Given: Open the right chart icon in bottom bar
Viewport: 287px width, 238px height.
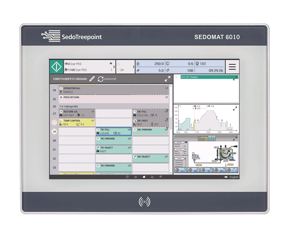Looking at the screenshot, I should click(x=152, y=177).
